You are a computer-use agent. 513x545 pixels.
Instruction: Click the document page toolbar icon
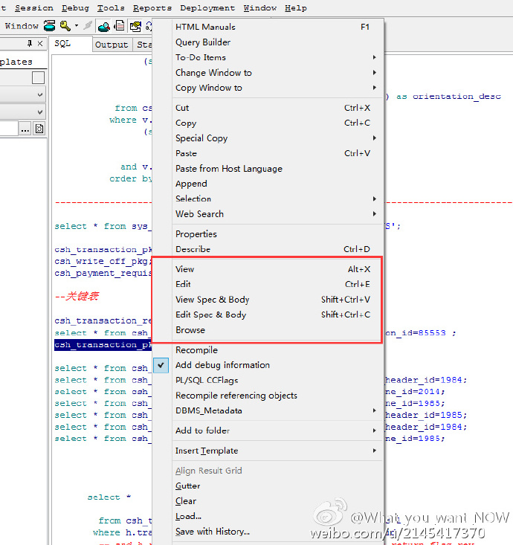coord(120,26)
